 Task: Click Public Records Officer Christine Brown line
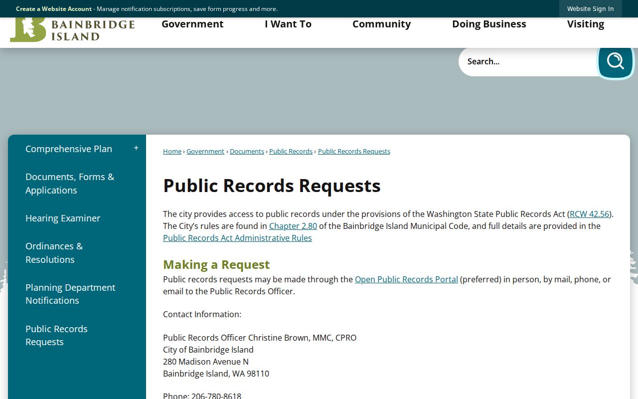pyautogui.click(x=260, y=338)
